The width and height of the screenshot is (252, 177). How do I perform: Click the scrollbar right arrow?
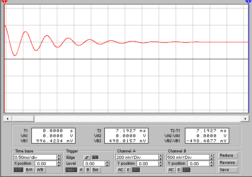coord(245,119)
